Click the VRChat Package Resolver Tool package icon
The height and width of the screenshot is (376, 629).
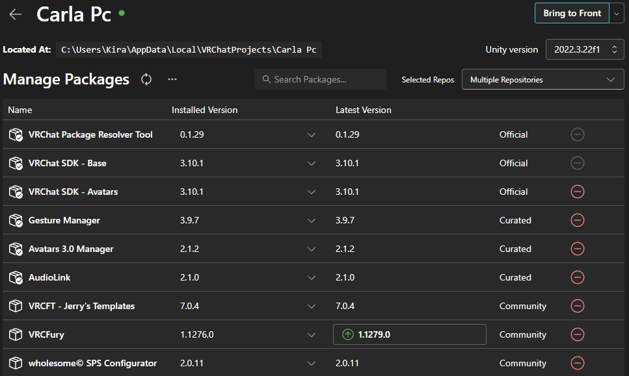pyautogui.click(x=16, y=134)
